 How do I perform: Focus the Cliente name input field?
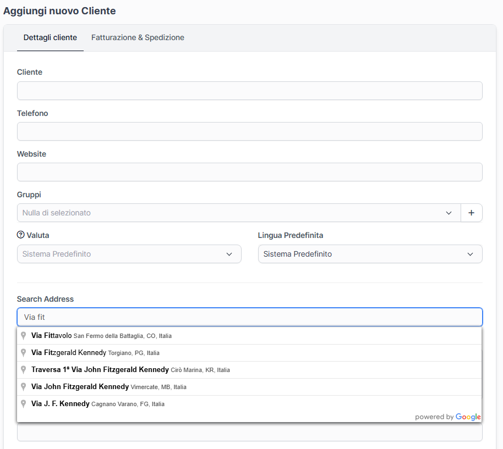pos(249,91)
